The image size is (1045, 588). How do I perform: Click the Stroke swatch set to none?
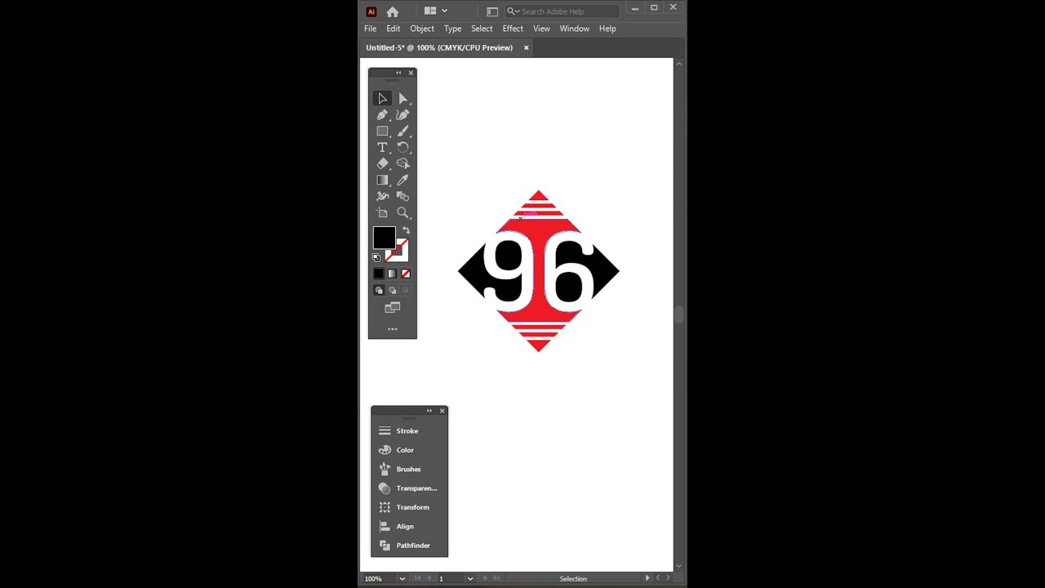(x=402, y=255)
